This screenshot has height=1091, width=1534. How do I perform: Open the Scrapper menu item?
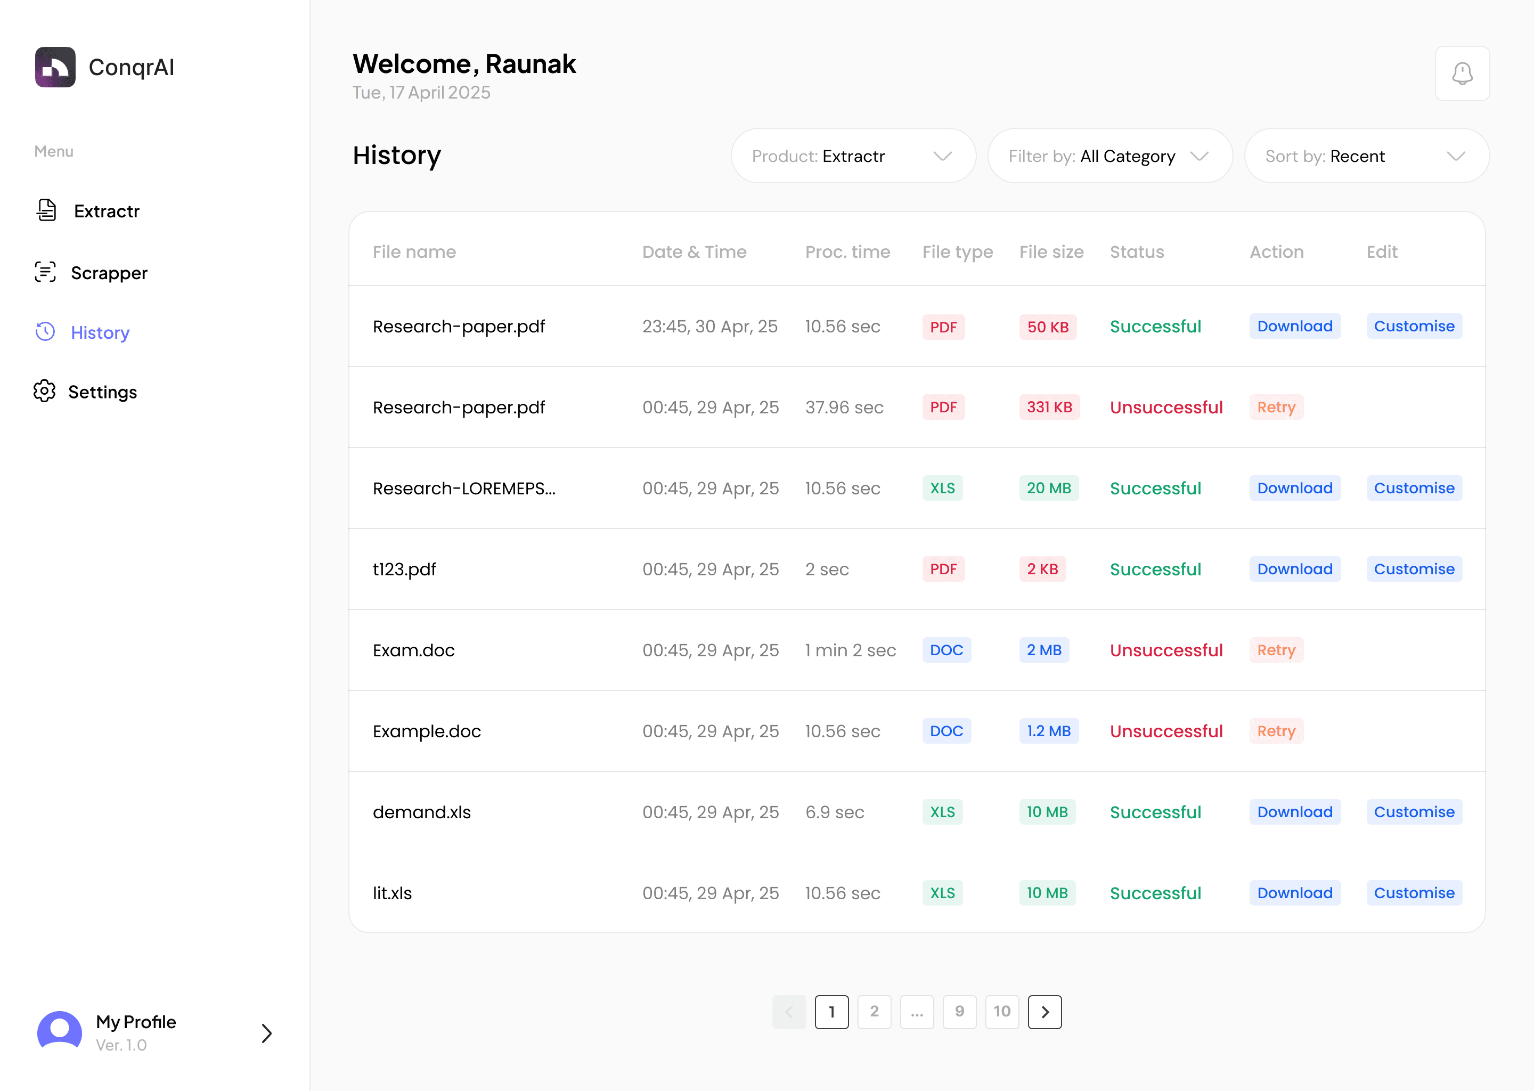(109, 273)
